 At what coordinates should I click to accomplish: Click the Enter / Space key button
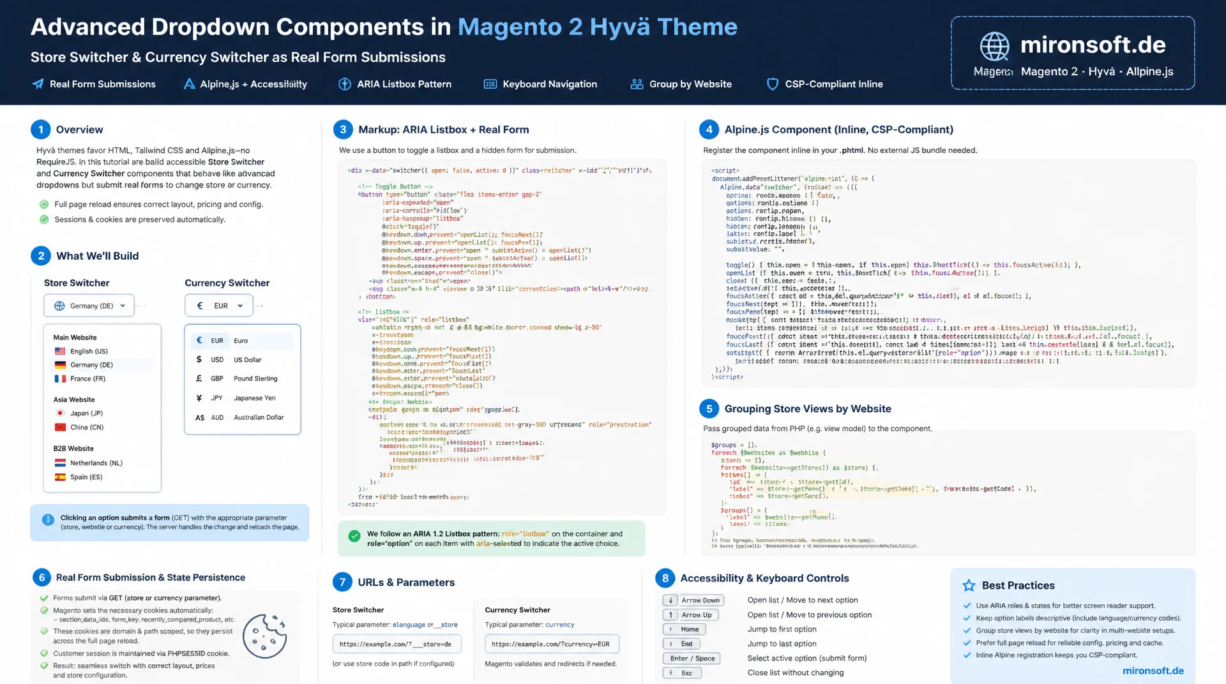tap(692, 658)
